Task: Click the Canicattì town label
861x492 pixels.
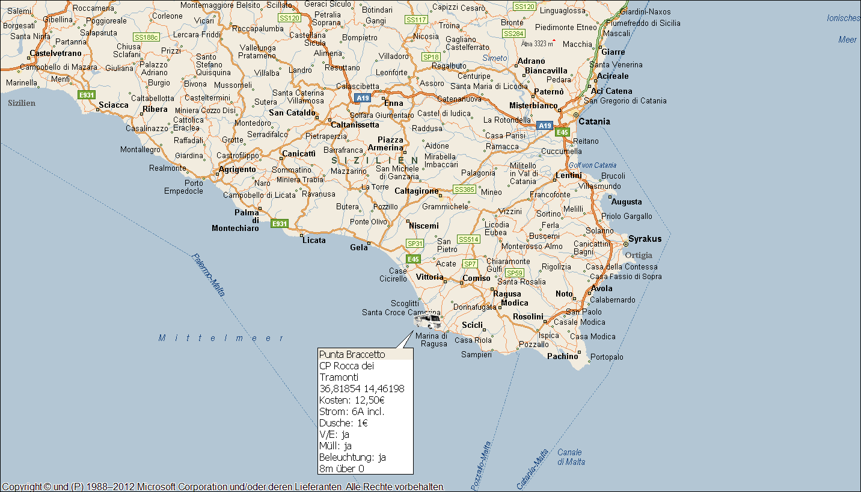Action: [x=299, y=153]
